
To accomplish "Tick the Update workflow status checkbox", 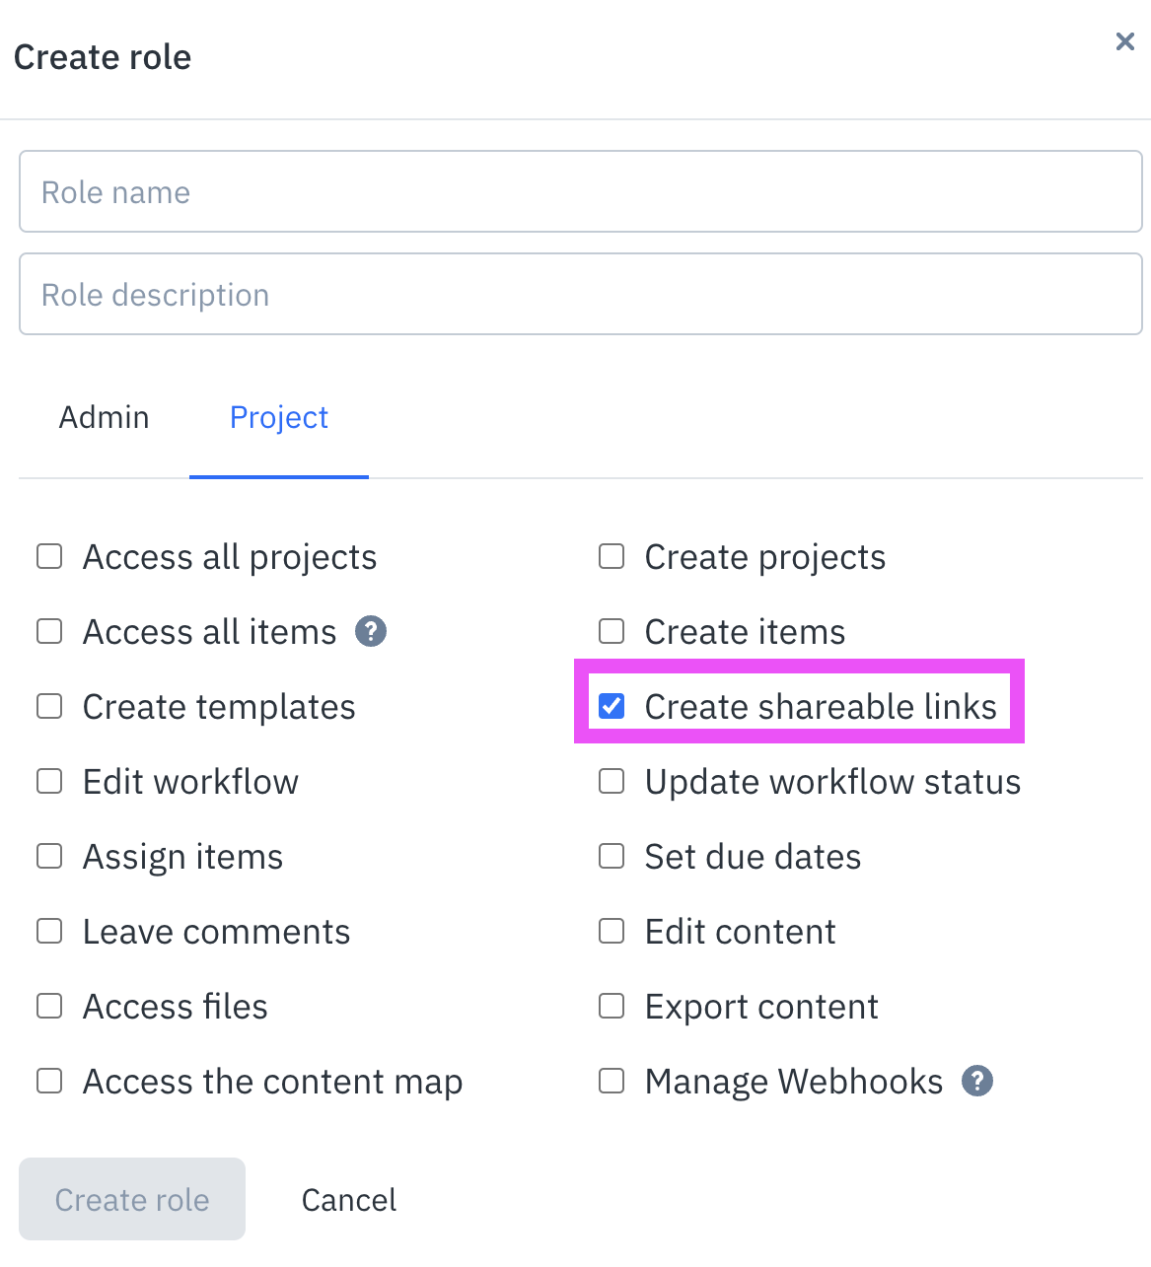I will point(611,781).
